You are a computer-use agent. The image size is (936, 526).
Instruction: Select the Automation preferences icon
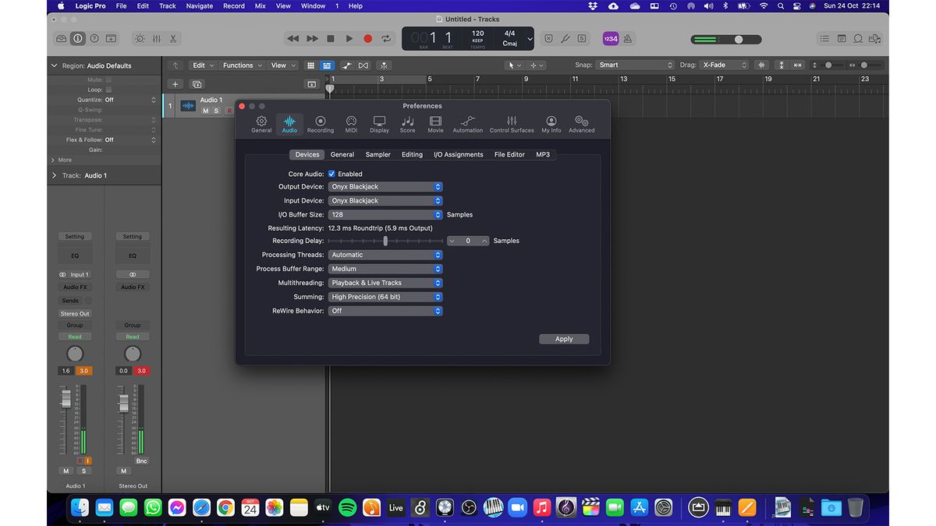click(x=467, y=123)
